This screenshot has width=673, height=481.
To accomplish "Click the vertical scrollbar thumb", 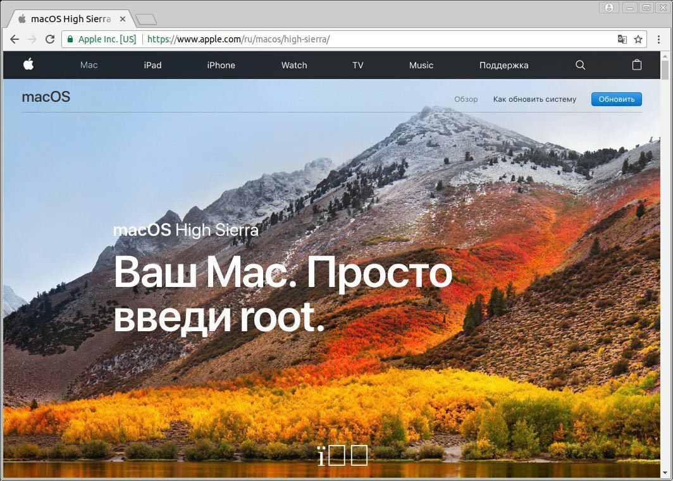I will [665, 70].
